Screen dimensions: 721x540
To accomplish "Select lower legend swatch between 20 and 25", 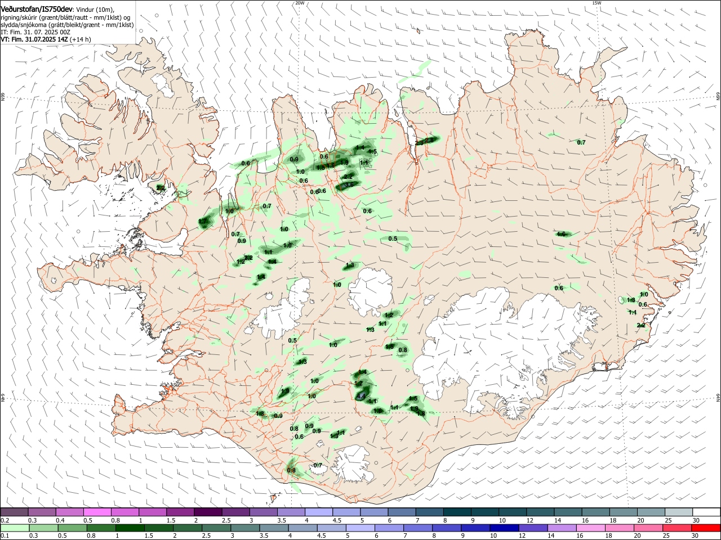I will [648, 528].
